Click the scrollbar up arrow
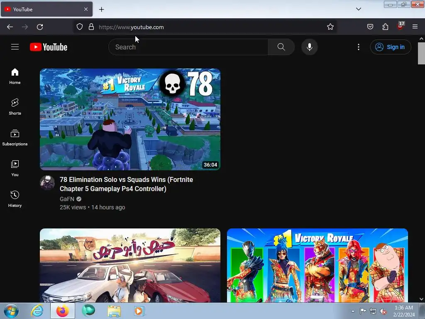This screenshot has width=425, height=319. point(421,39)
